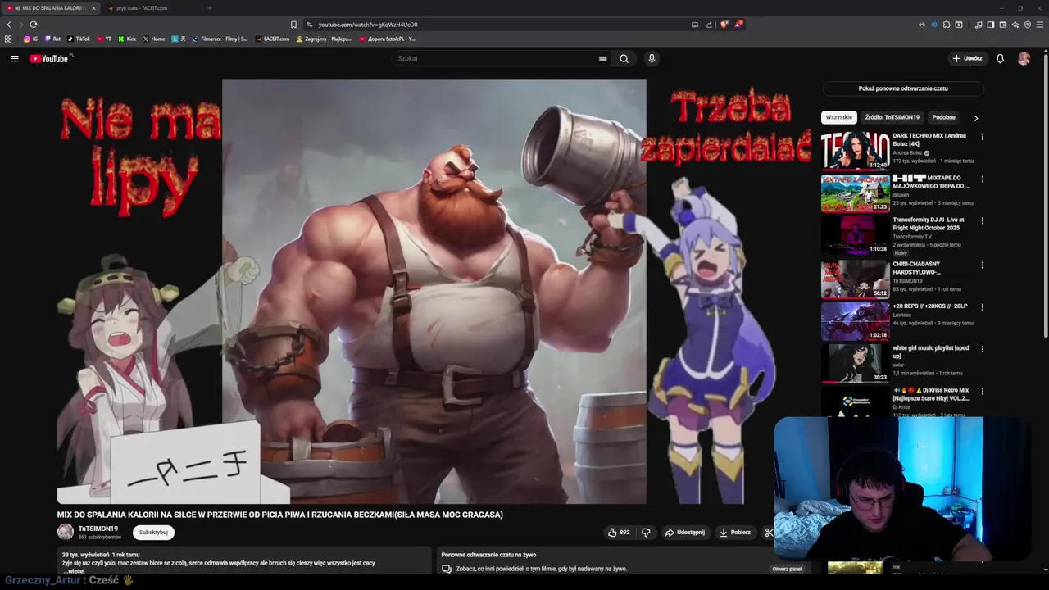Open options for white girl music playlist

(x=982, y=349)
